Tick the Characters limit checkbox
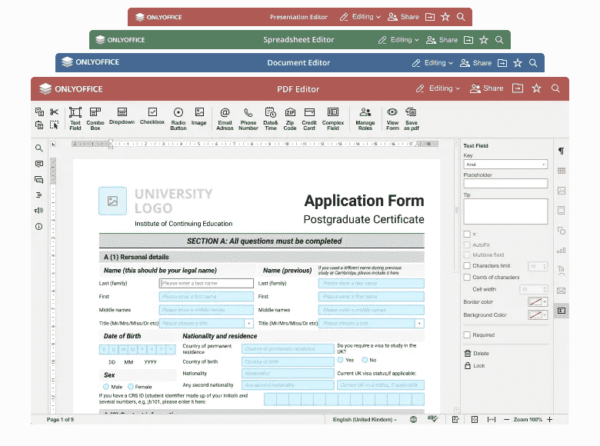 (467, 265)
